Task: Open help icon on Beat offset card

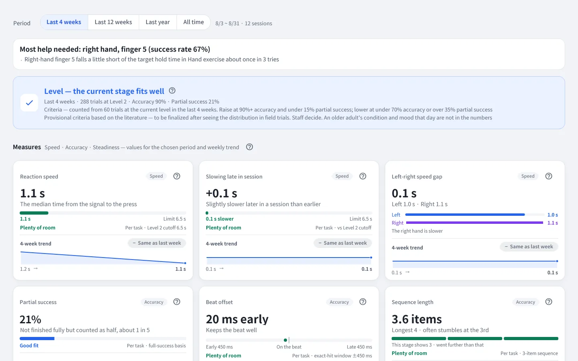Action: (x=363, y=302)
